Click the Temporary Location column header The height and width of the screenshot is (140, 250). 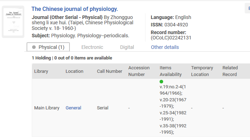(x=202, y=71)
